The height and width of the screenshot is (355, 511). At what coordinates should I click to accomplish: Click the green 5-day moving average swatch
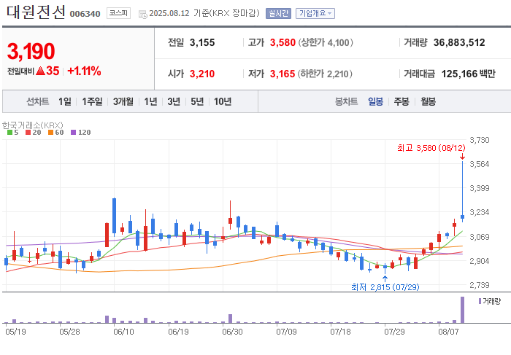click(9, 133)
